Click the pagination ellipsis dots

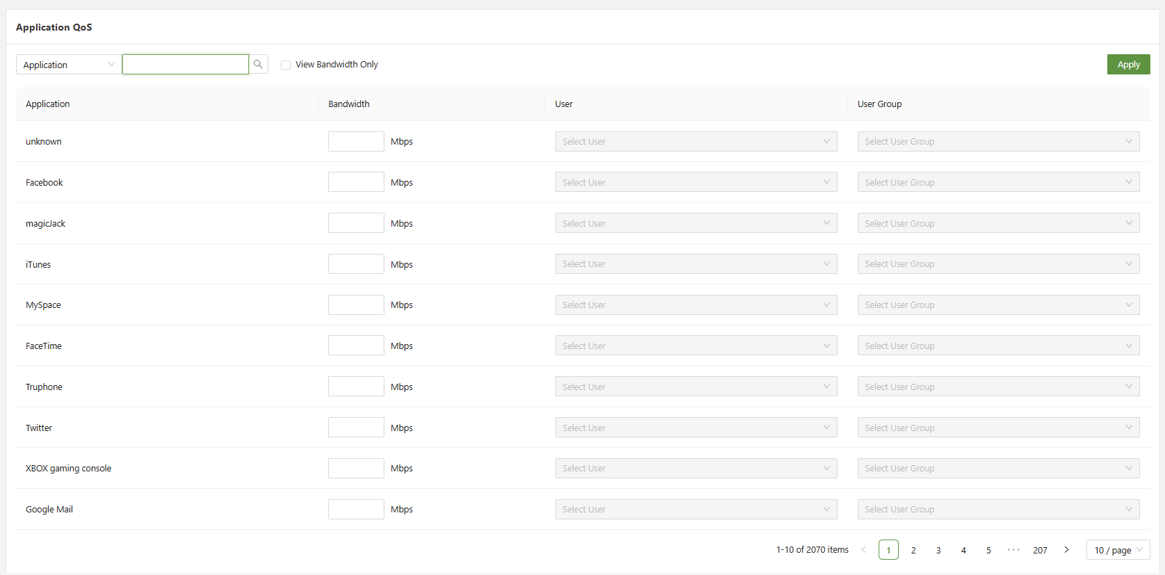(1013, 550)
